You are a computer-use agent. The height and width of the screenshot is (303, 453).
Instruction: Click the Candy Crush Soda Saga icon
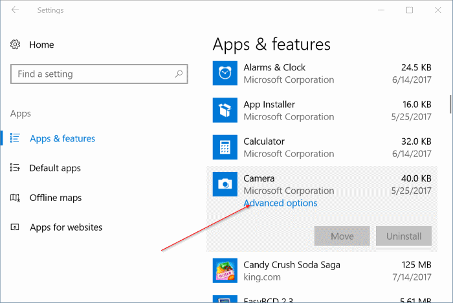pos(225,271)
